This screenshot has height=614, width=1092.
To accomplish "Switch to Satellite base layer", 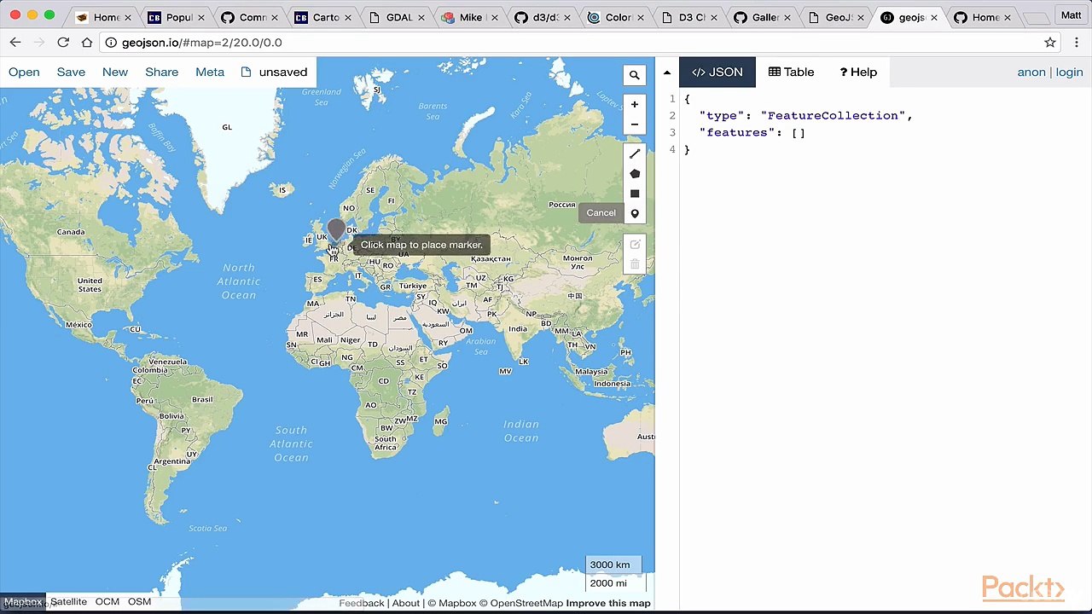I will coord(68,602).
